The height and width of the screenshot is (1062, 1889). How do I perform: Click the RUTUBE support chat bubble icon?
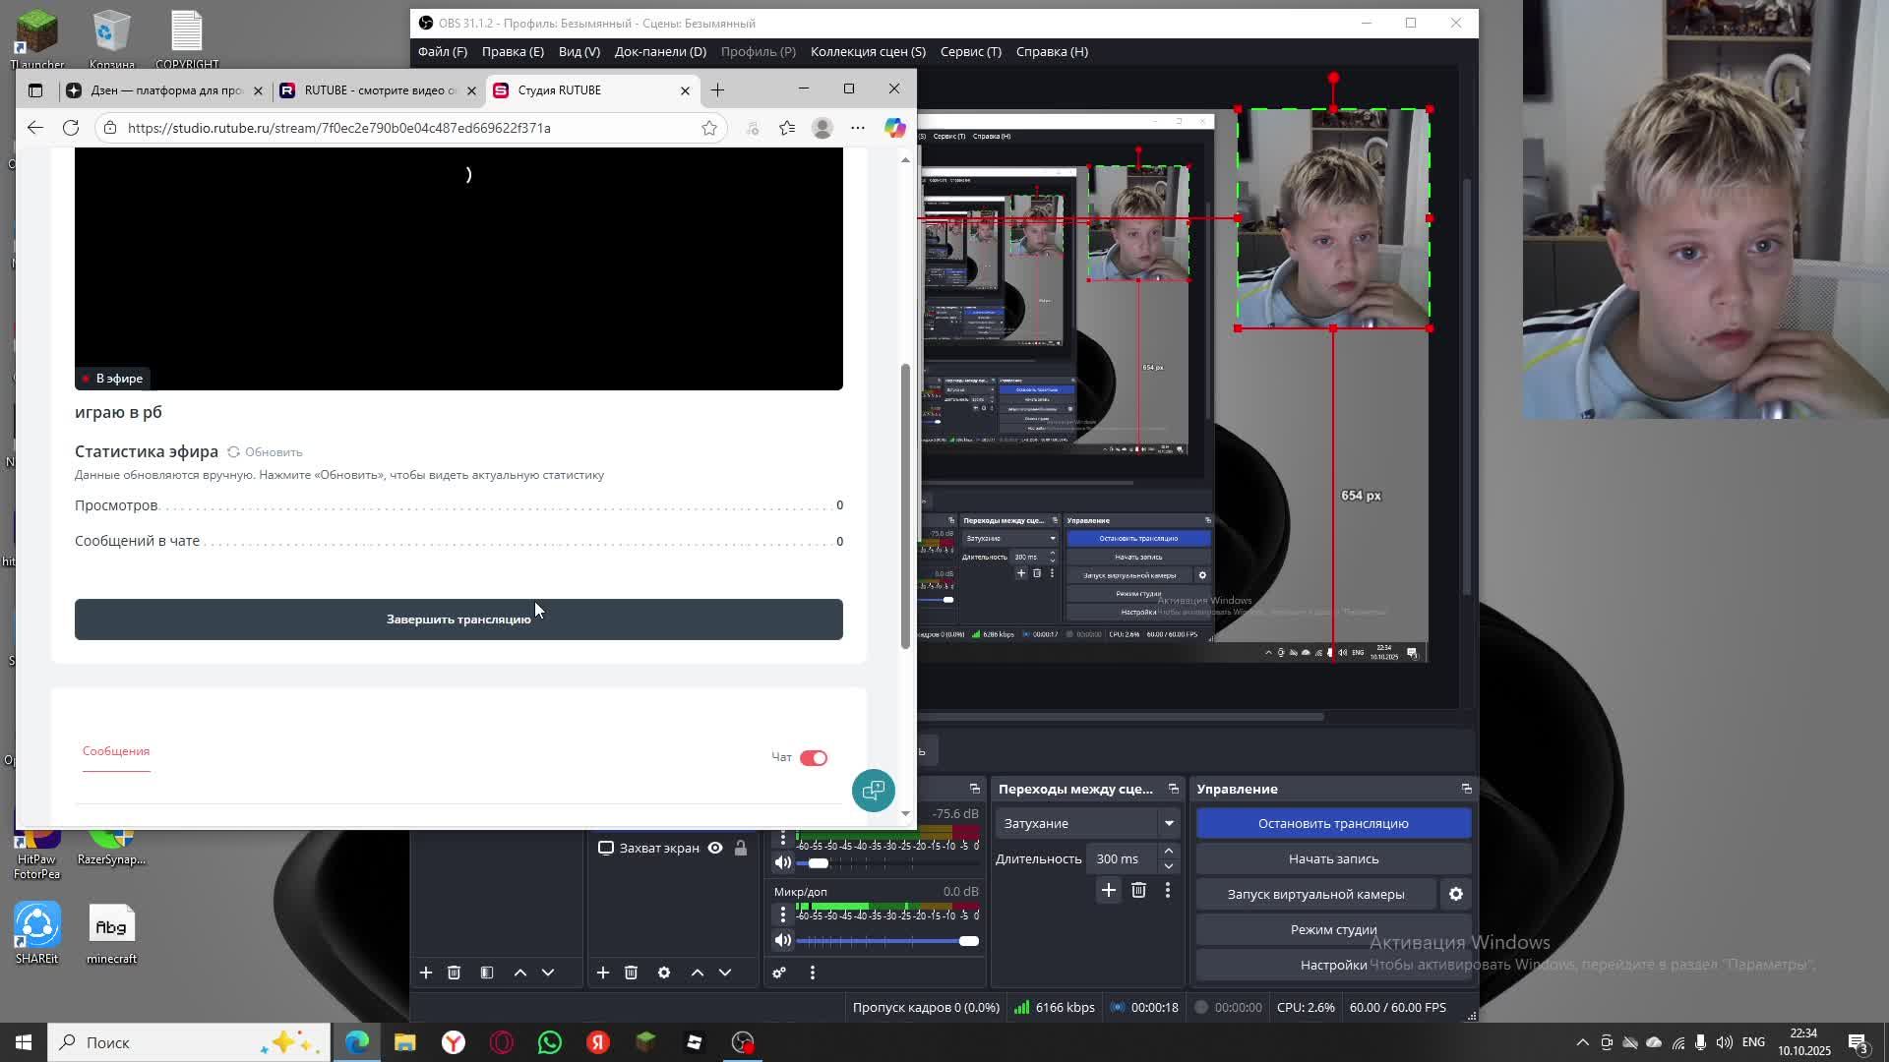[873, 791]
